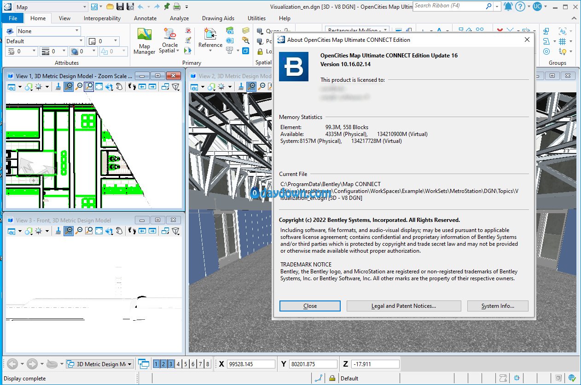Click Fit View icon in View 1
This screenshot has width=581, height=385.
99,86
